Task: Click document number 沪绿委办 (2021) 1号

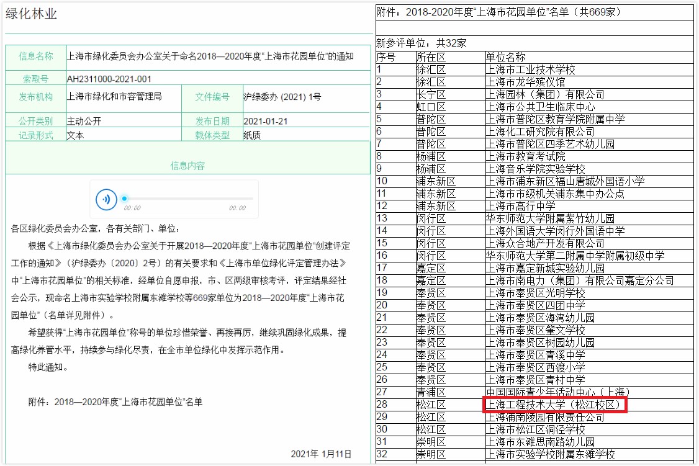Action: tap(282, 97)
